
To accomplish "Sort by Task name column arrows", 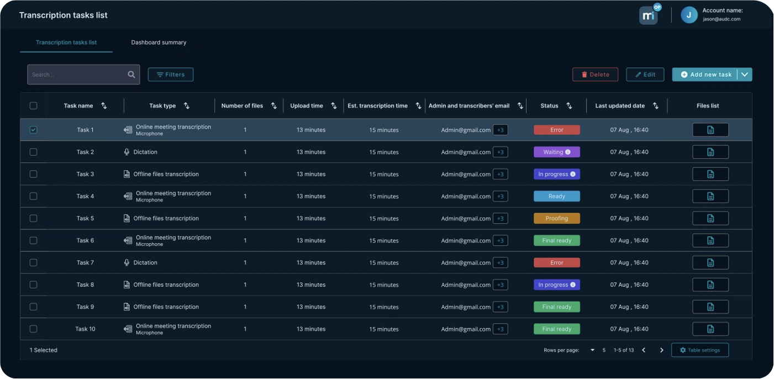I will pyautogui.click(x=104, y=106).
